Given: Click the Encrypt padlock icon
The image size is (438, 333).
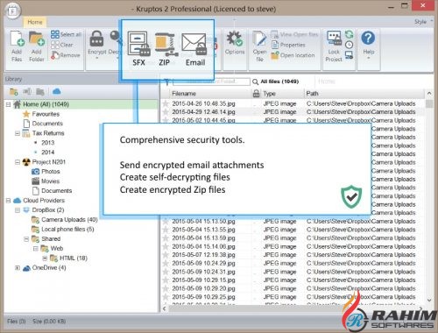Looking at the screenshot, I should 96,39.
